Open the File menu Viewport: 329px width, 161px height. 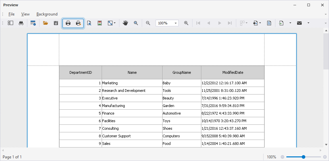coord(12,14)
